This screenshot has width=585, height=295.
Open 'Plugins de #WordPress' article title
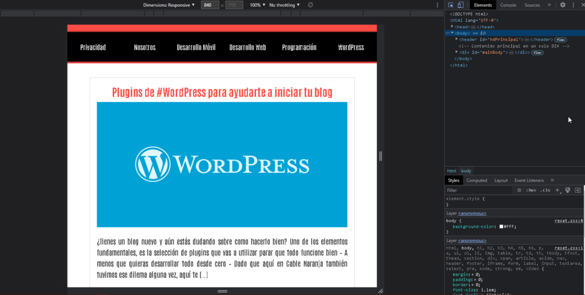(x=222, y=92)
